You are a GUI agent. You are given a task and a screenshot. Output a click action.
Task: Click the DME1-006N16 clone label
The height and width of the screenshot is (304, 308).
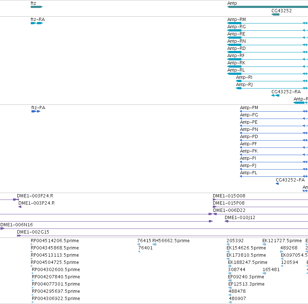(x=17, y=225)
